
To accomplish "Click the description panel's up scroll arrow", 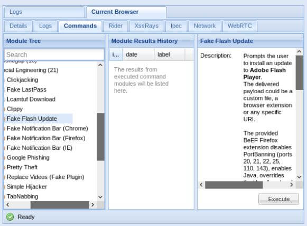I will [299, 51].
